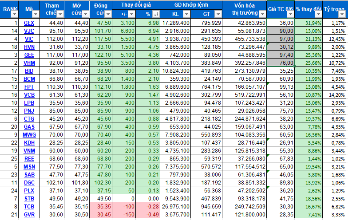Select GEX Giá TC cell 36,00
This screenshot has width=348, height=220.
[281, 23]
